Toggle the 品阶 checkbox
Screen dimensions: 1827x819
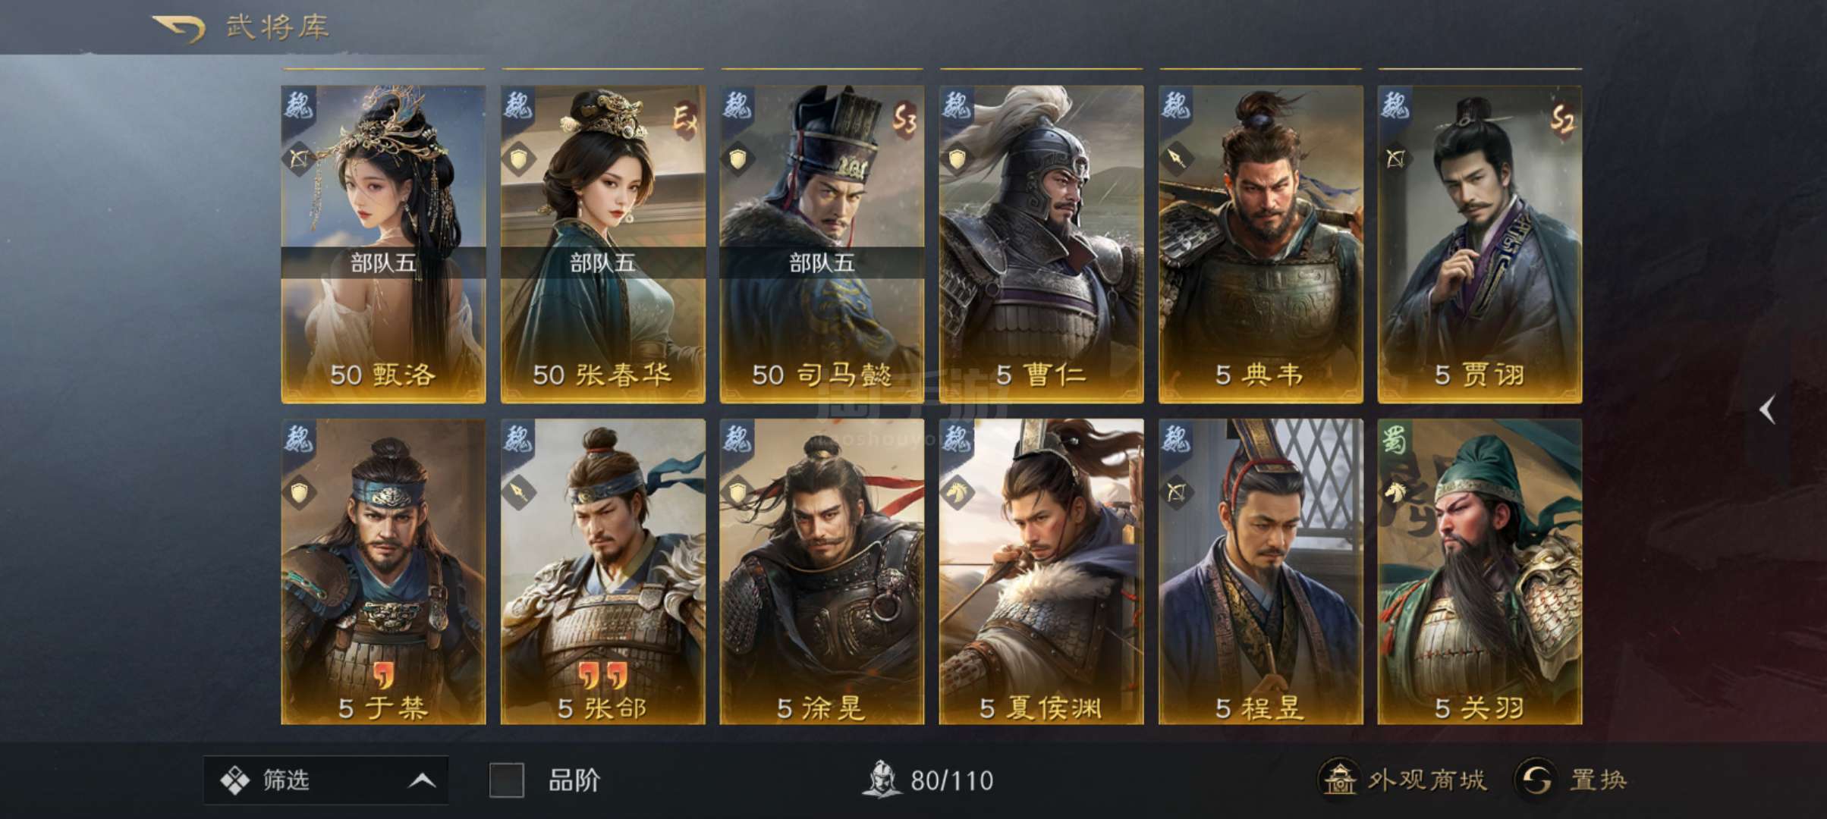pyautogui.click(x=506, y=780)
